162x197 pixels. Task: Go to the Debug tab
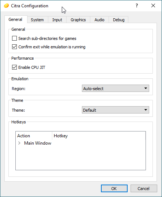point(119,20)
